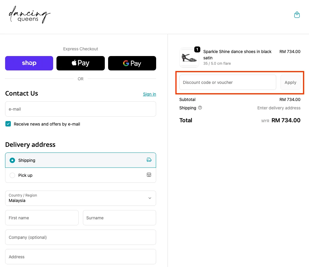This screenshot has width=309, height=267.
Task: Pay with Shop Pay express button
Action: click(x=29, y=63)
